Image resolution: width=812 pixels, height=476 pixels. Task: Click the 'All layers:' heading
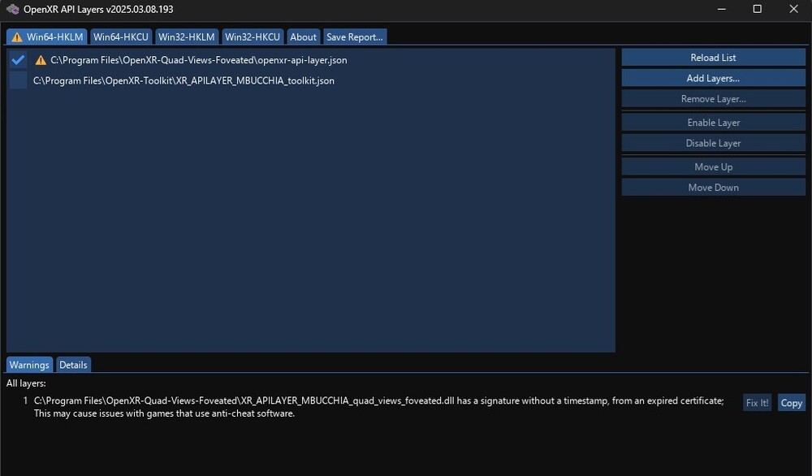(26, 383)
